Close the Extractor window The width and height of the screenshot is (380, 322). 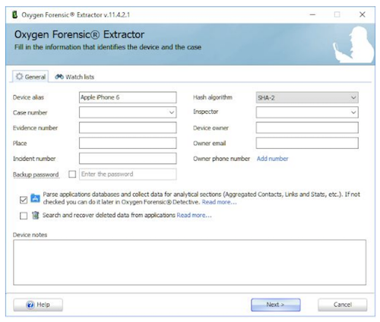(363, 14)
